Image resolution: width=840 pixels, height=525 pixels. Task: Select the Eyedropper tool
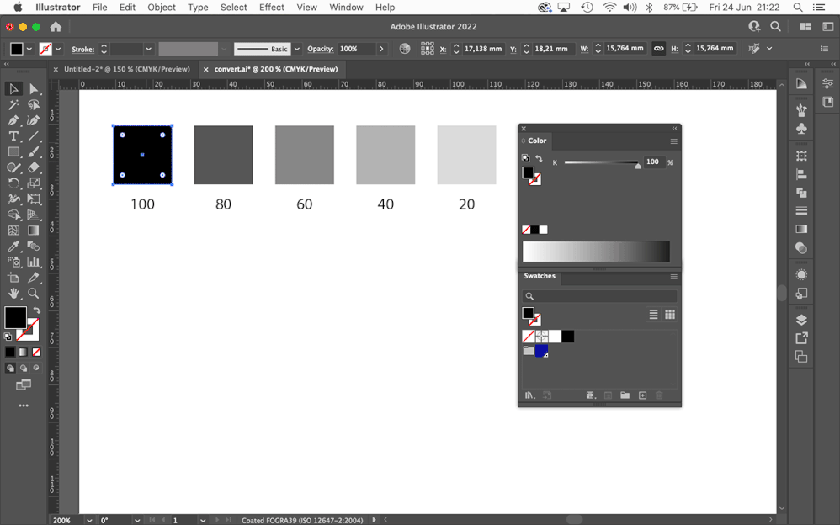(13, 244)
